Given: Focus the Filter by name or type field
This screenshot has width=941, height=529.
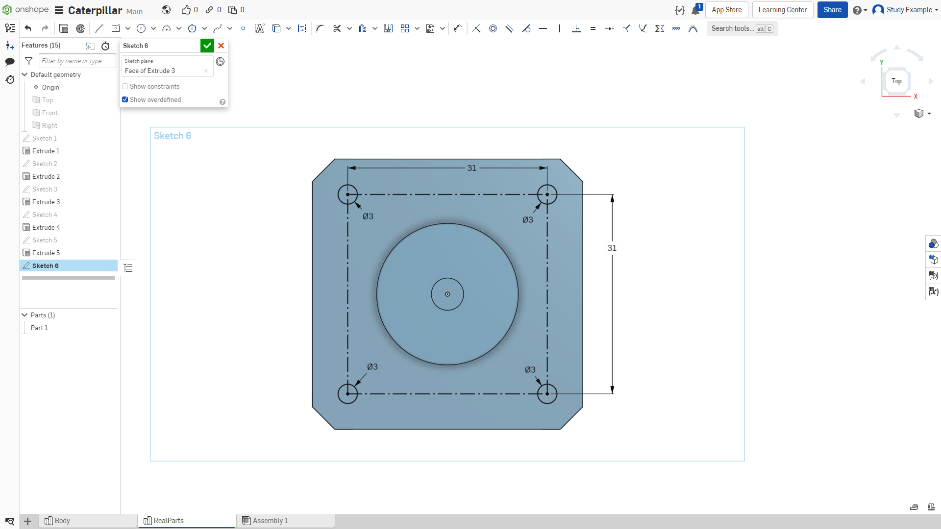Looking at the screenshot, I should 77,61.
